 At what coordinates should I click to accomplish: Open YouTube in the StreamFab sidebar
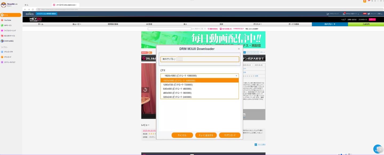[7, 20]
